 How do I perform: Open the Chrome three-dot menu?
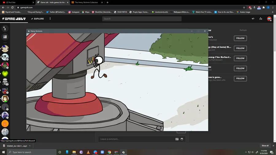[273, 7]
